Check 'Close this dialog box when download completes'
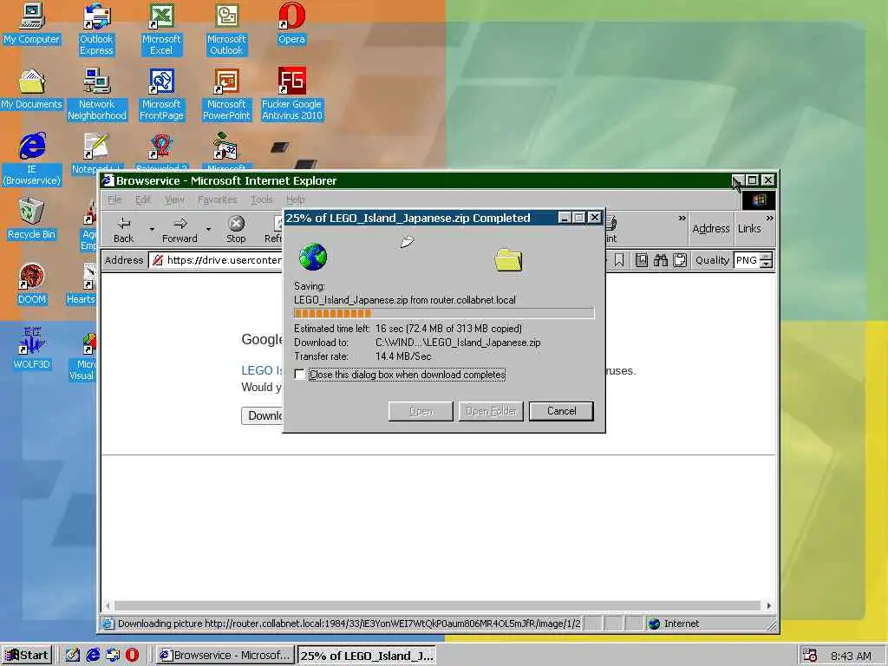 (299, 375)
